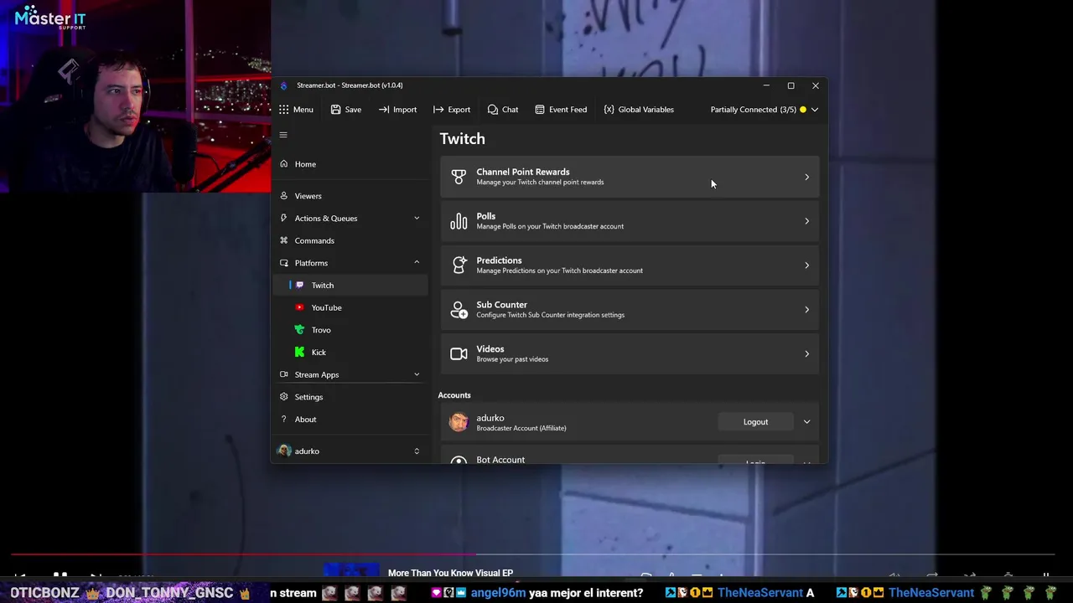Viewport: 1073px width, 603px height.
Task: Open the adurko profile switcher in sidebar
Action: [350, 451]
